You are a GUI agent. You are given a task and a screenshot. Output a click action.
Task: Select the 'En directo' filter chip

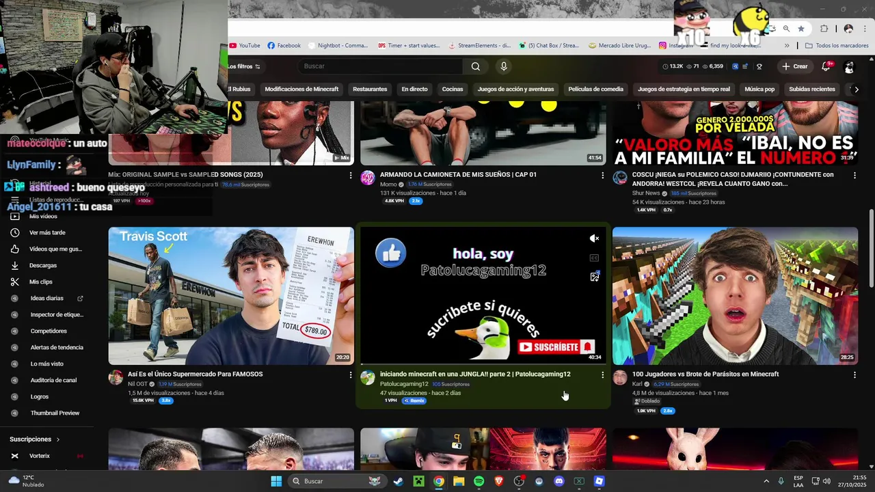coord(414,89)
